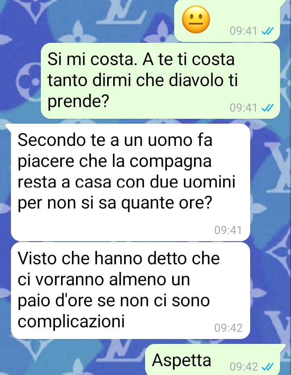The height and width of the screenshot is (375, 291).
Task: Click double ticks next to 'Aspetta'
Action: [267, 367]
